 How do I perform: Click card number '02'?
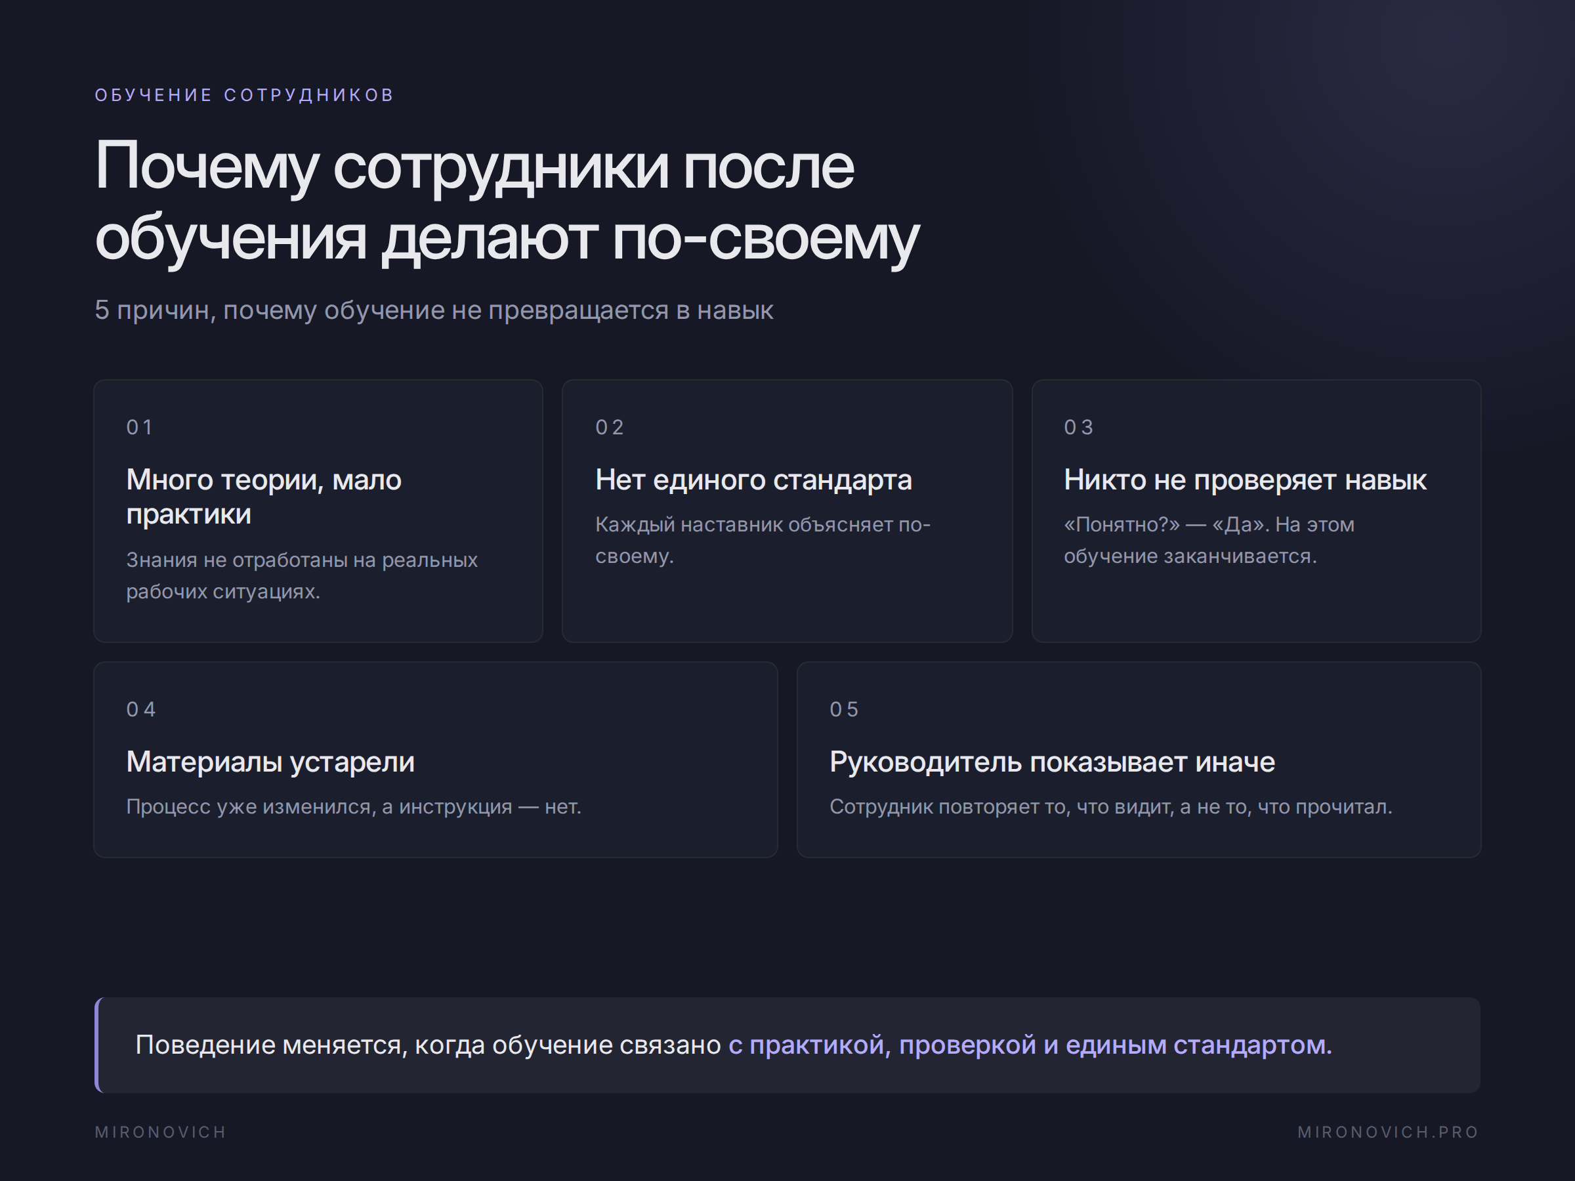click(x=610, y=427)
